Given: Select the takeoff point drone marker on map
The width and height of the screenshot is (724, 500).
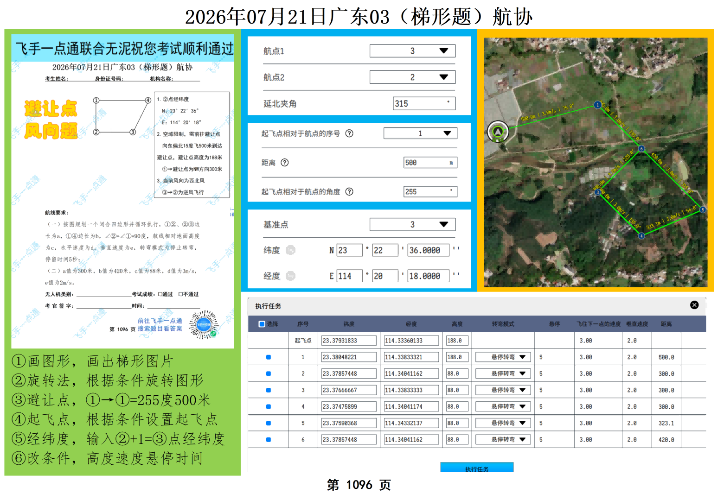Looking at the screenshot, I should (x=498, y=132).
